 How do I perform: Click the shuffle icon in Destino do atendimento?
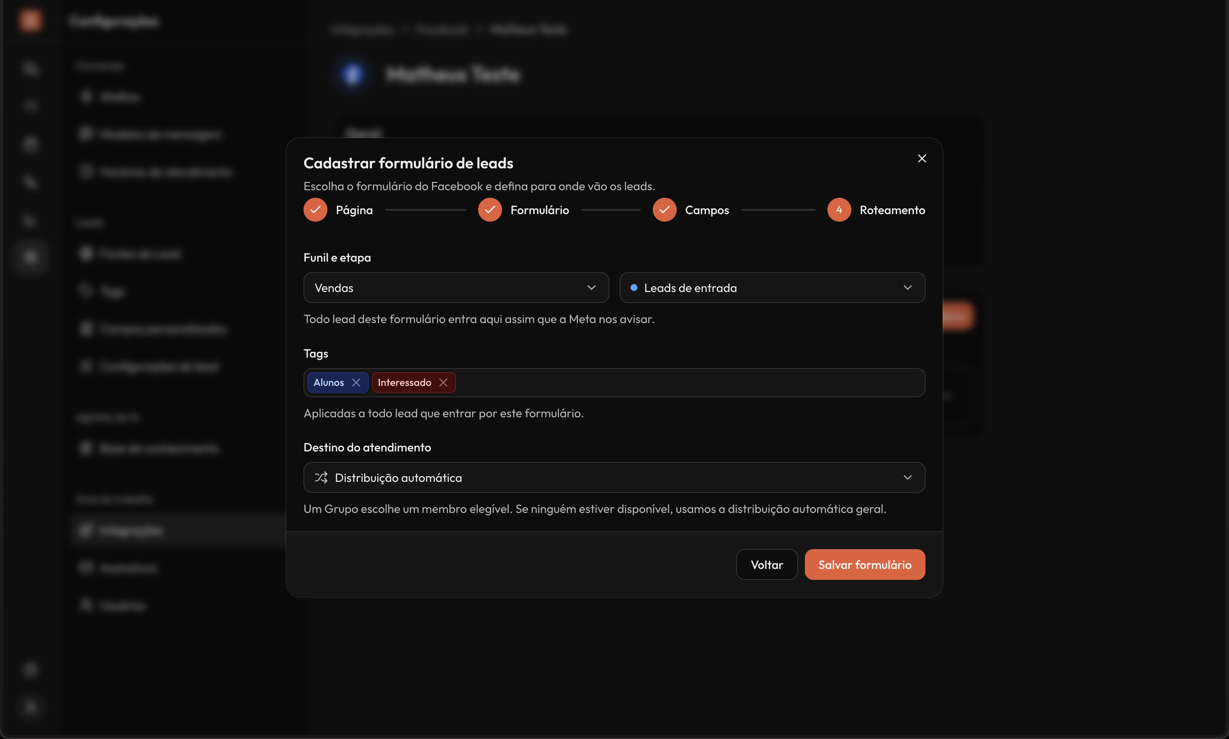(x=321, y=477)
